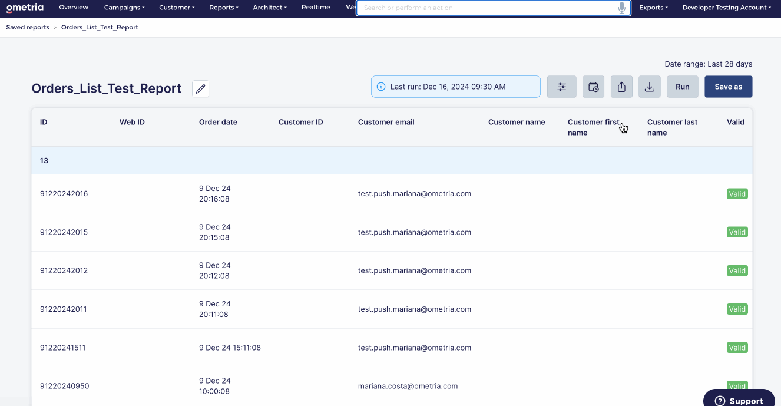781x406 pixels.
Task: Click order ID 91220241511
Action: [x=63, y=348]
